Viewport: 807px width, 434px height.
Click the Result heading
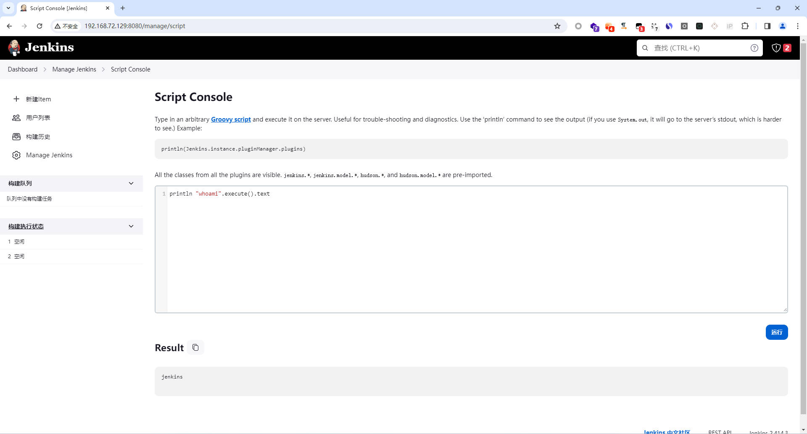(x=169, y=348)
